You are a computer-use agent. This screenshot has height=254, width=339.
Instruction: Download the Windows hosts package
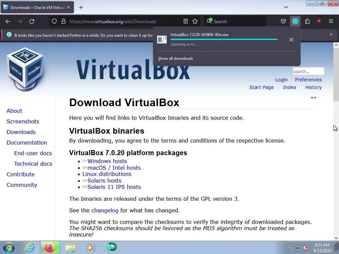click(107, 161)
